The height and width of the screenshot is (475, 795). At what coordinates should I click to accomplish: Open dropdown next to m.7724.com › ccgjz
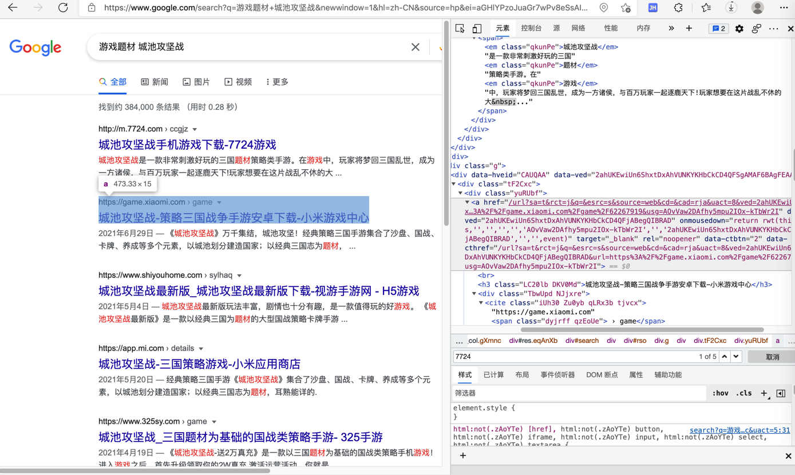pos(195,130)
